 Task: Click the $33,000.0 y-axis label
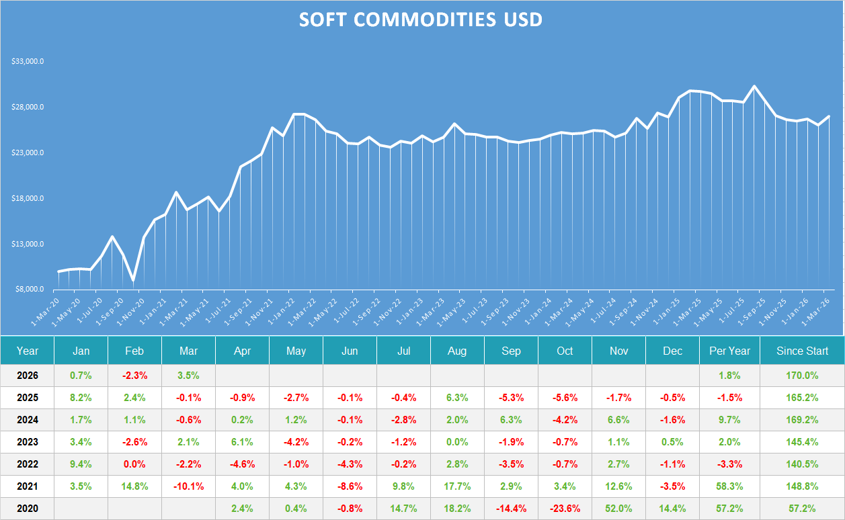(28, 61)
